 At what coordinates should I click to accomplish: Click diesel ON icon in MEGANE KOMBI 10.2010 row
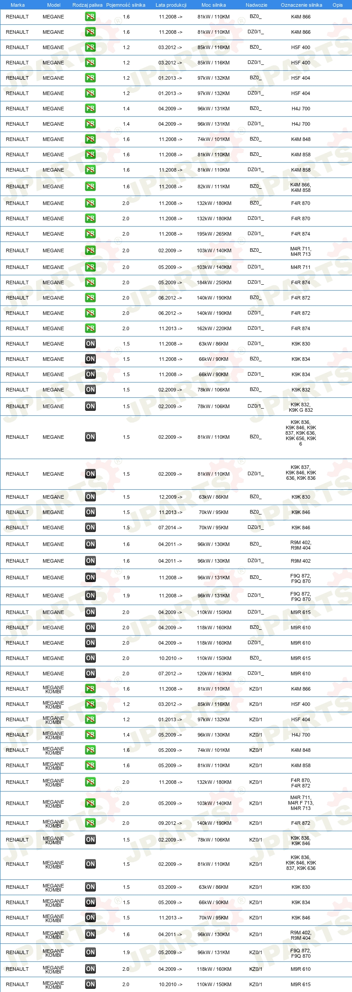90,984
